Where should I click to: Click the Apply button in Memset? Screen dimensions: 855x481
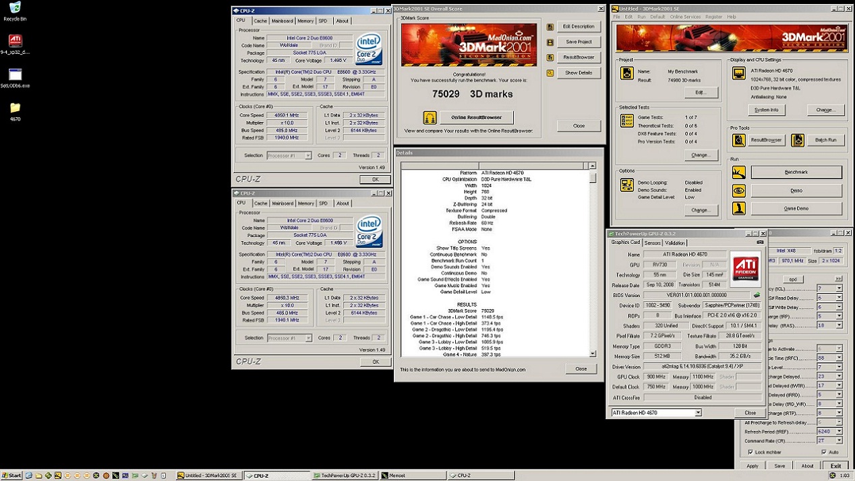753,466
